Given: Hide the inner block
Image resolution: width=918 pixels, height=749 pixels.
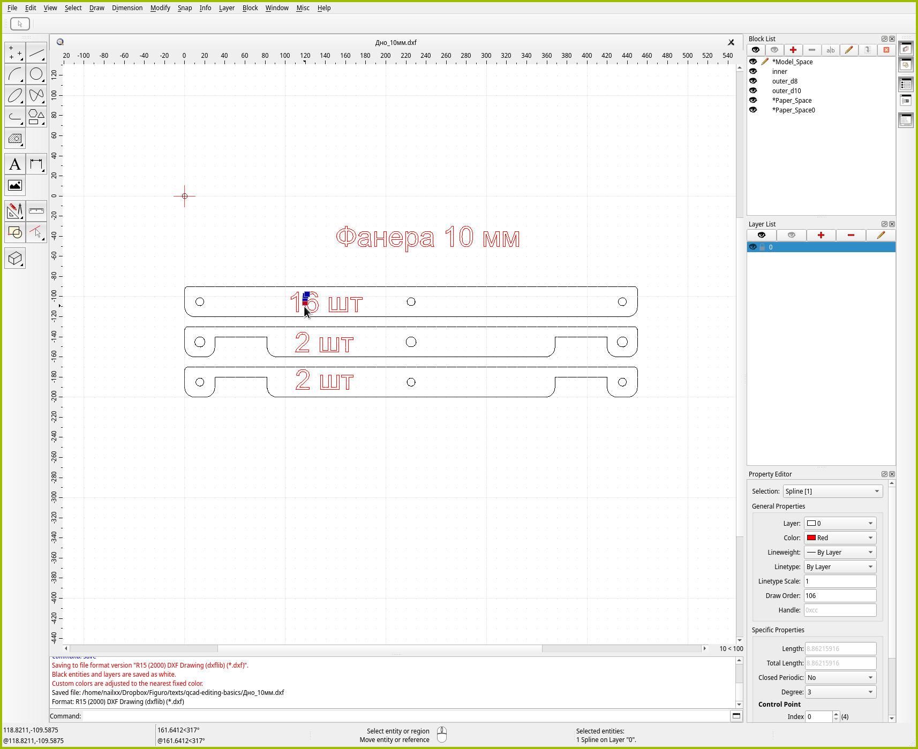Looking at the screenshot, I should click(x=753, y=71).
